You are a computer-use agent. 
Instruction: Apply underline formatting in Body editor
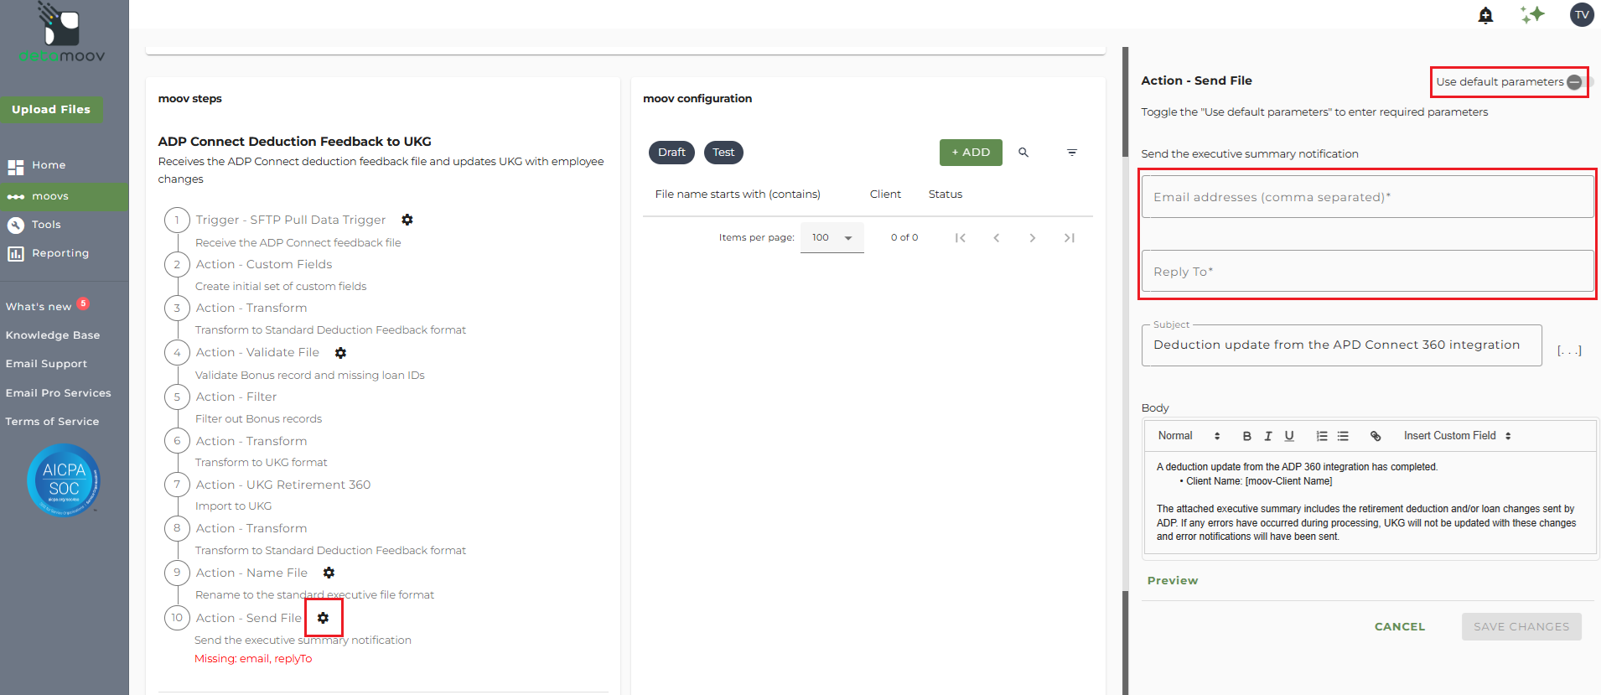coord(1289,436)
